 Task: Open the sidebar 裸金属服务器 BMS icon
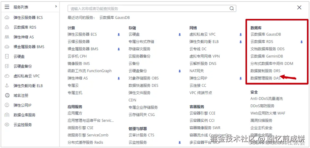pyautogui.click(x=7, y=47)
